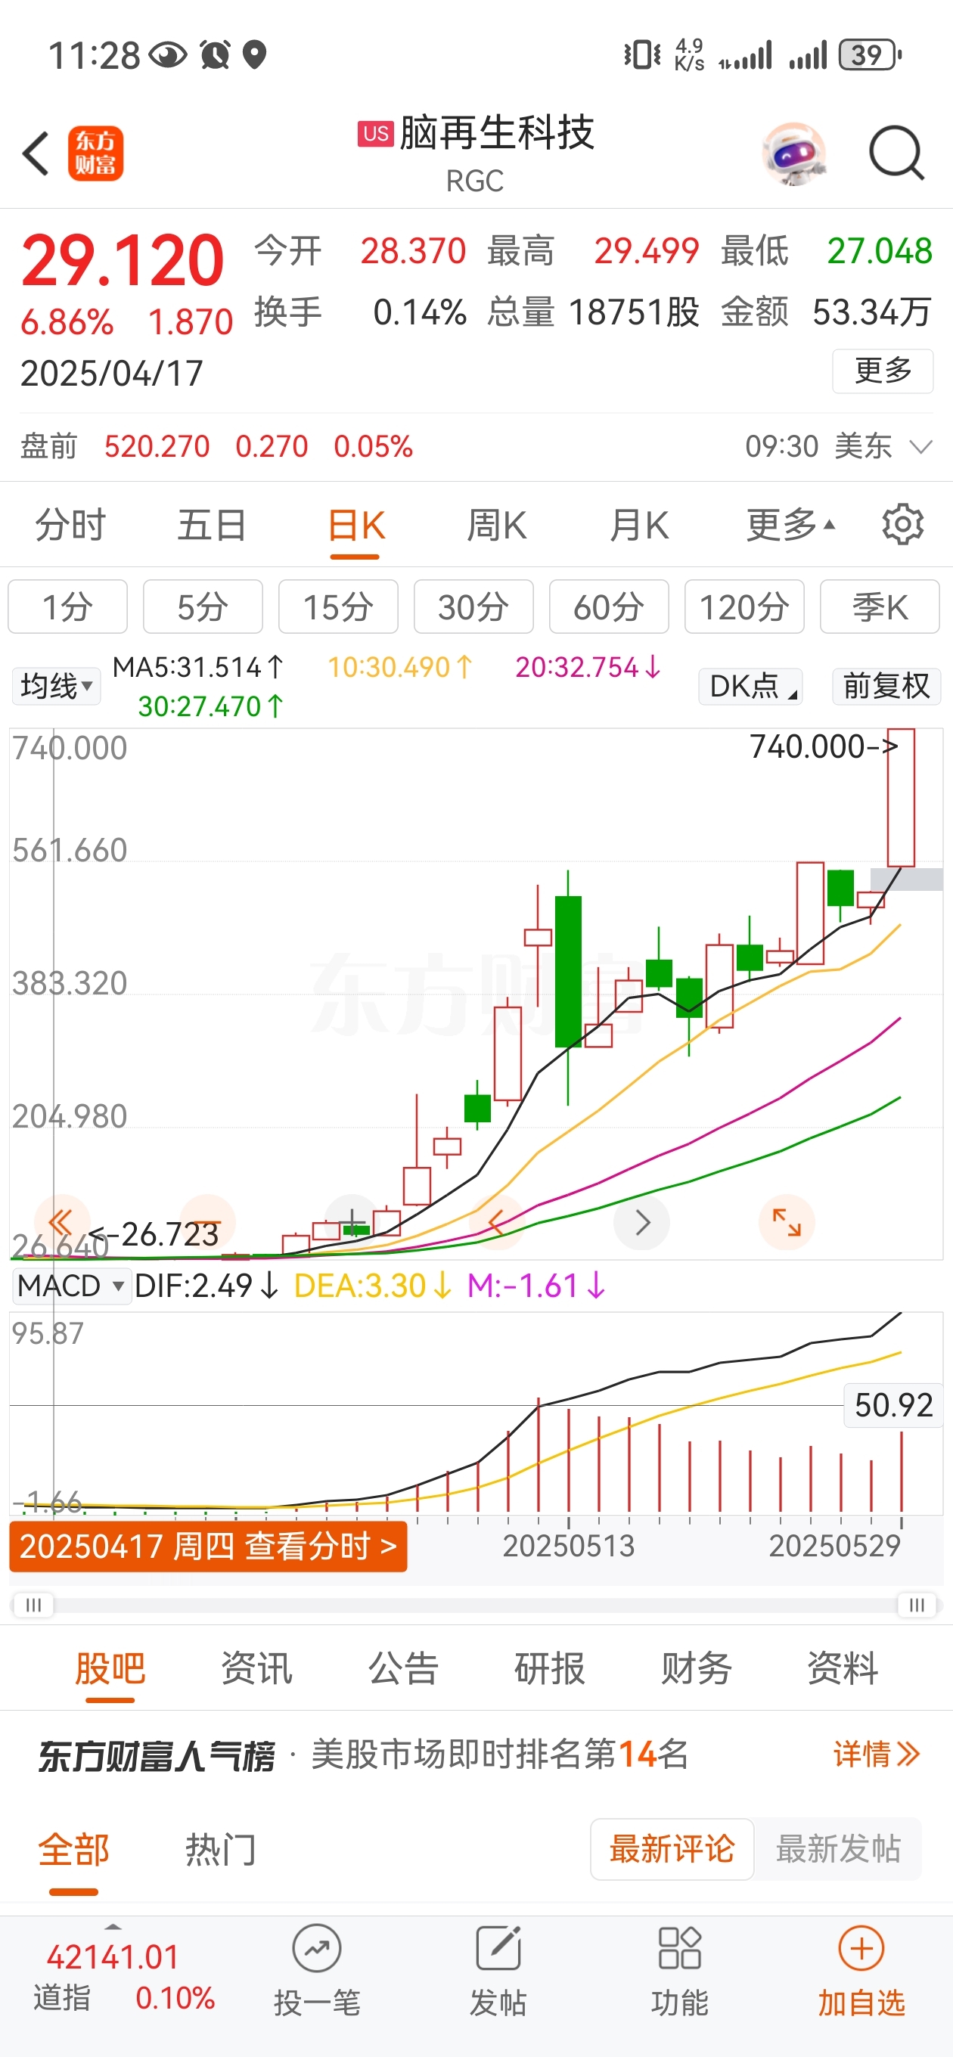
Task: Choose 15分 interval button
Action: click(339, 607)
